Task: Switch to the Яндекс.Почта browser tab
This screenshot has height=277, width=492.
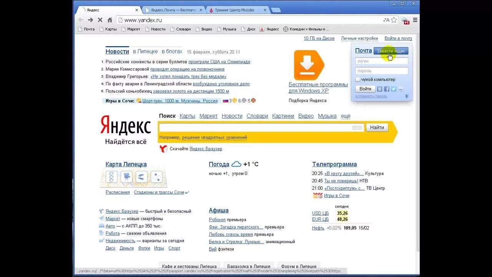Action: coord(173,10)
